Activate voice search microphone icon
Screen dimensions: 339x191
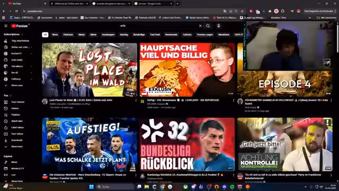[219, 26]
